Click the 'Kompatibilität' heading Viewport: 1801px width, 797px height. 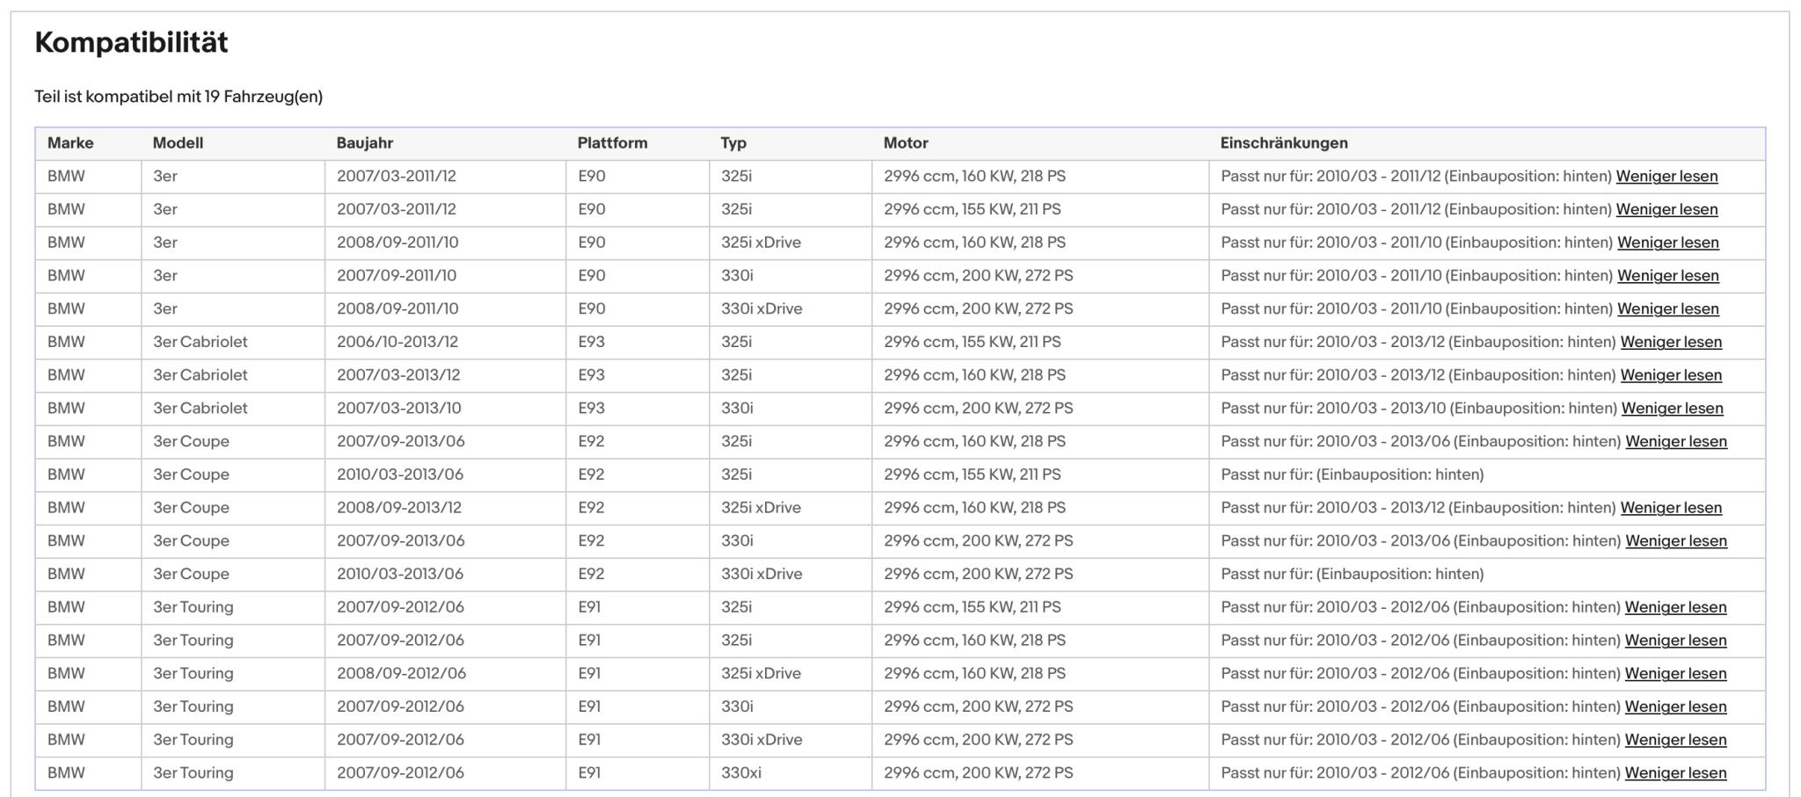pos(131,42)
